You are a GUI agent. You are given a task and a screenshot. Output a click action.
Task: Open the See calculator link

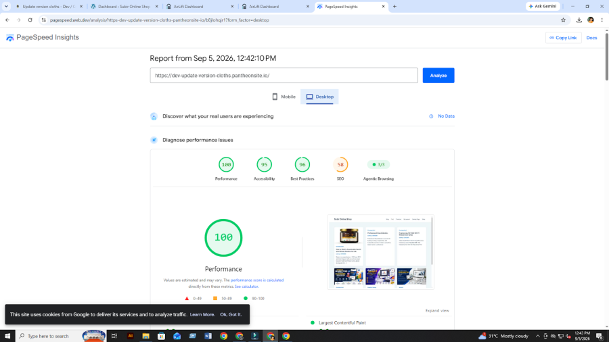(x=246, y=287)
